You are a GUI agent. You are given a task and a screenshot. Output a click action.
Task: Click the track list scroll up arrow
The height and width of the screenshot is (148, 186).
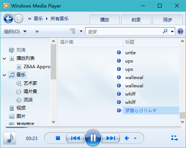182,41
